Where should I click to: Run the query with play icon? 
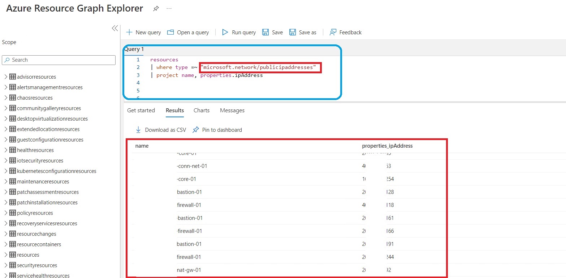coord(225,32)
